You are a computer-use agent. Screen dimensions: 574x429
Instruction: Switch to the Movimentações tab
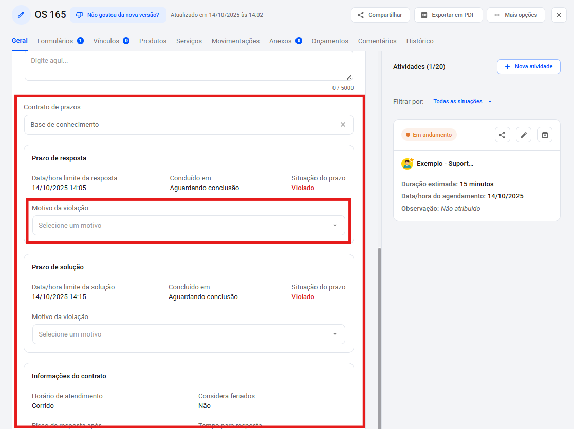(235, 41)
